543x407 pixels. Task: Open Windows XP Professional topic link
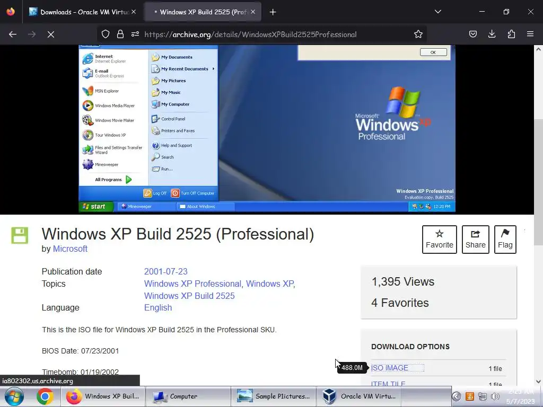(x=192, y=284)
